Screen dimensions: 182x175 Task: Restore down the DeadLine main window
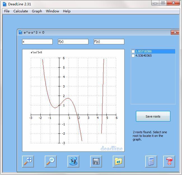pos(163,3)
